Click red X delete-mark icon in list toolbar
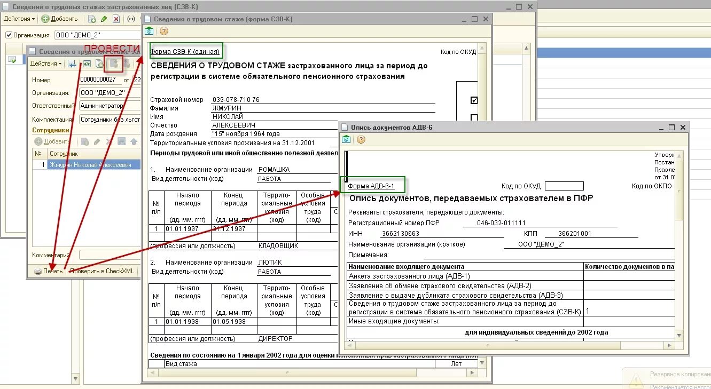 115,19
